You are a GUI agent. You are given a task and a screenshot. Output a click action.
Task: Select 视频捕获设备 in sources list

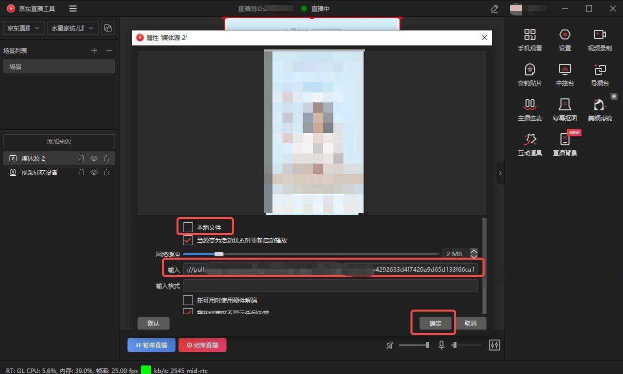click(59, 172)
